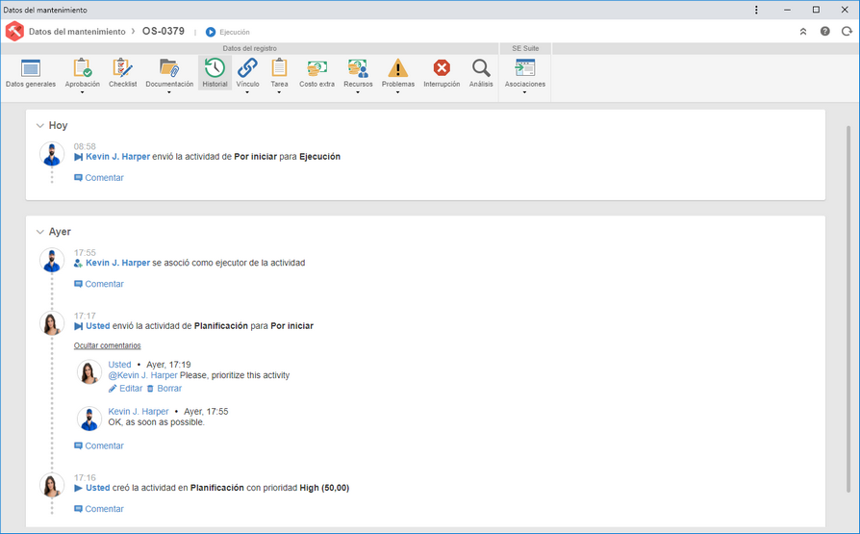
Task: Open the Datos generales section
Action: tap(31, 73)
